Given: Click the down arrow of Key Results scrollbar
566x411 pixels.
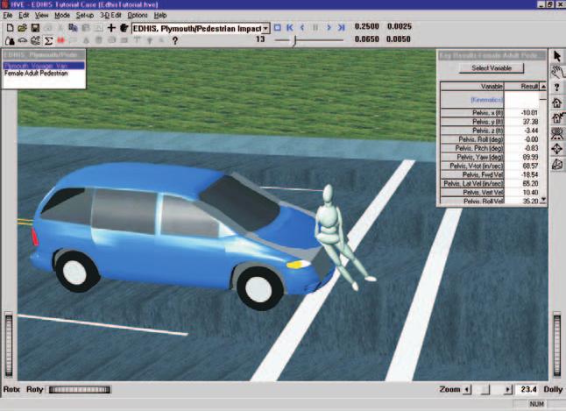Looking at the screenshot, I should pos(543,200).
